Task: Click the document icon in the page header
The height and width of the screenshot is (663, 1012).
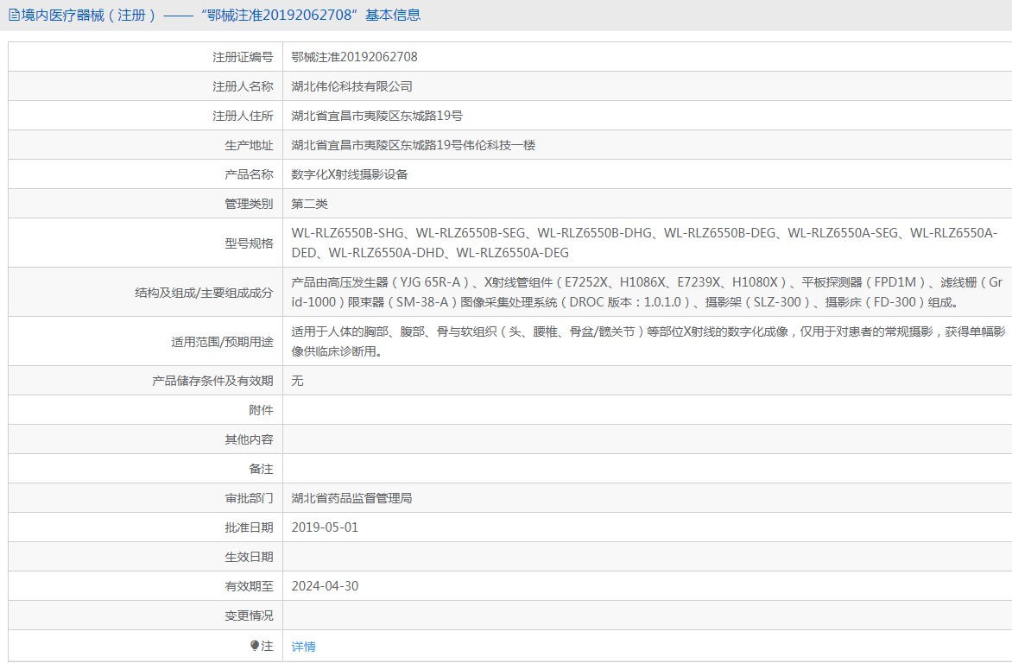Action: [13, 15]
